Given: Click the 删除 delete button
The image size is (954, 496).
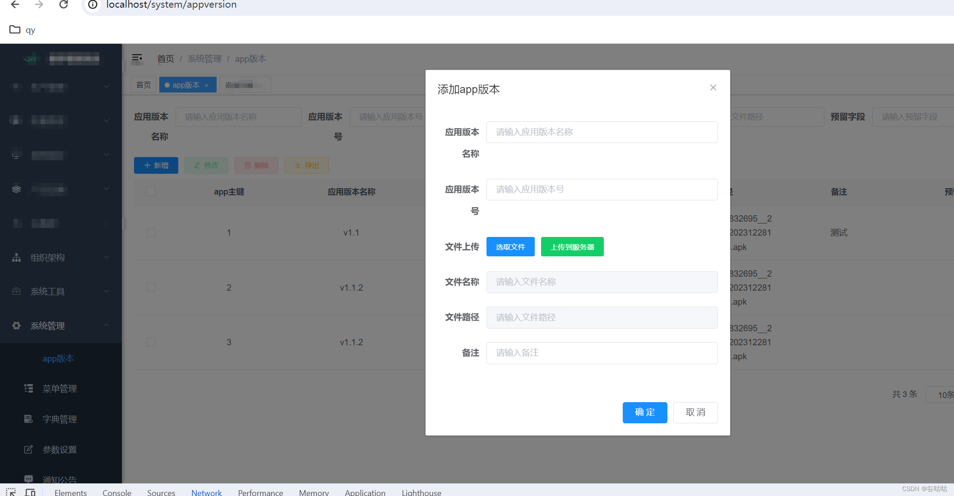Looking at the screenshot, I should 256,166.
